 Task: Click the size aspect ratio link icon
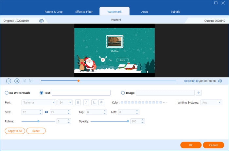(46, 112)
